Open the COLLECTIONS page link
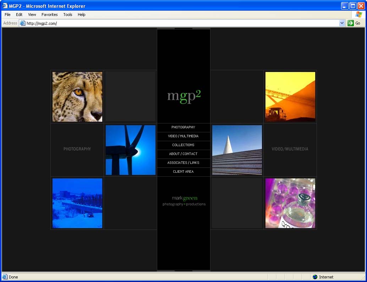This screenshot has height=282, width=367. click(183, 145)
